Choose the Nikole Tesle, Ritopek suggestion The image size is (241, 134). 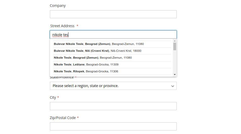tap(86, 71)
